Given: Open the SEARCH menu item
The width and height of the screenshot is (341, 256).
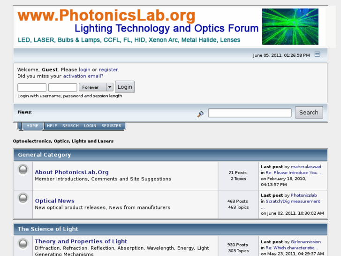Looking at the screenshot, I should point(70,126).
